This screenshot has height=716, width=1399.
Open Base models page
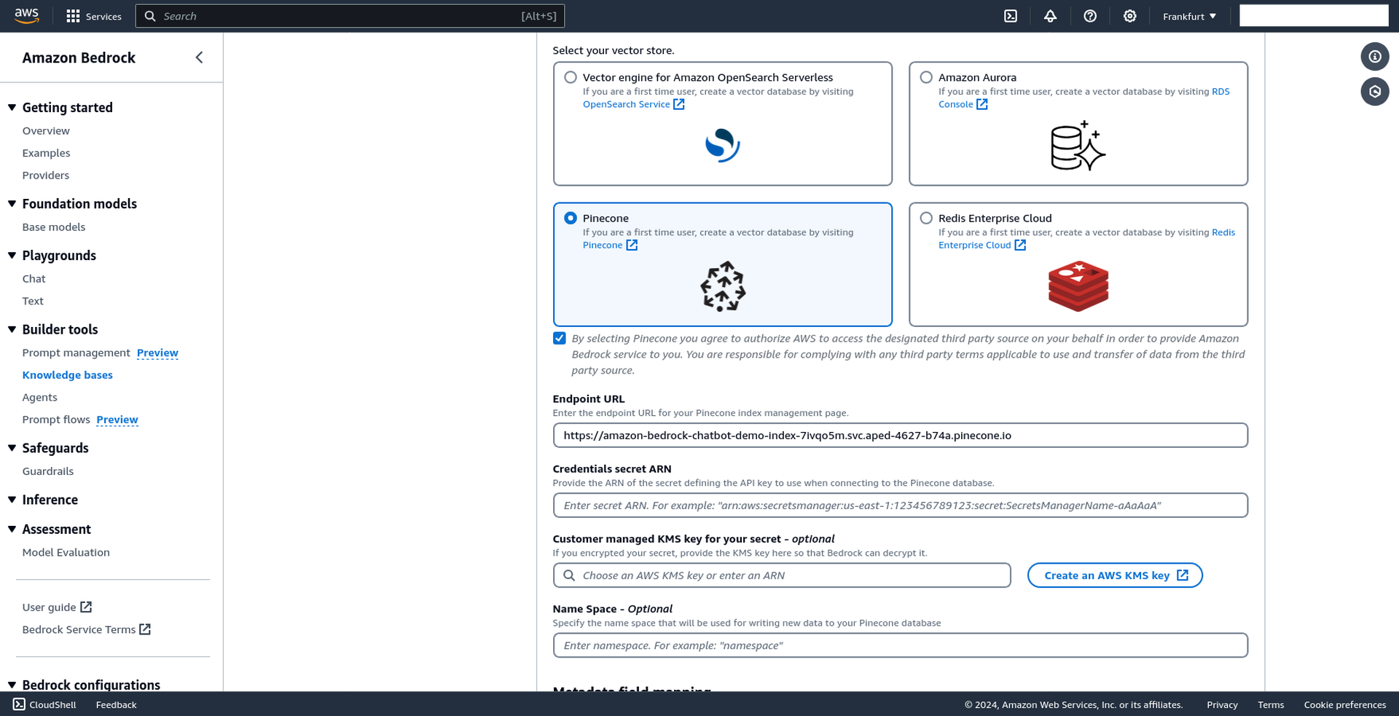(x=54, y=227)
